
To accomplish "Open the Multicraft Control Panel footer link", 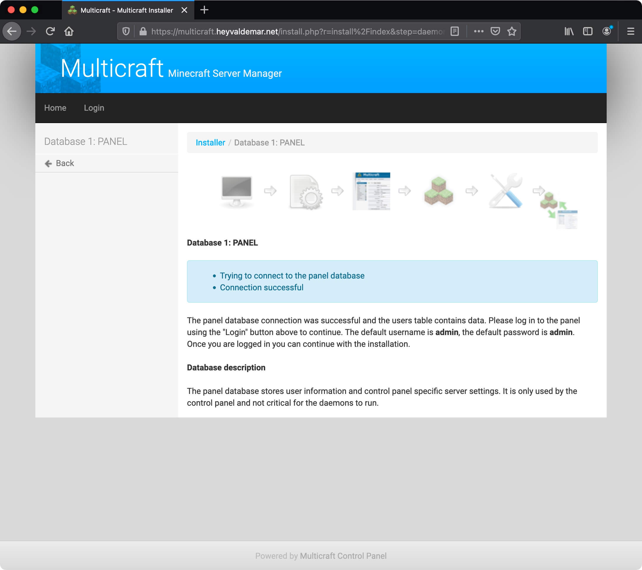I will (x=343, y=556).
